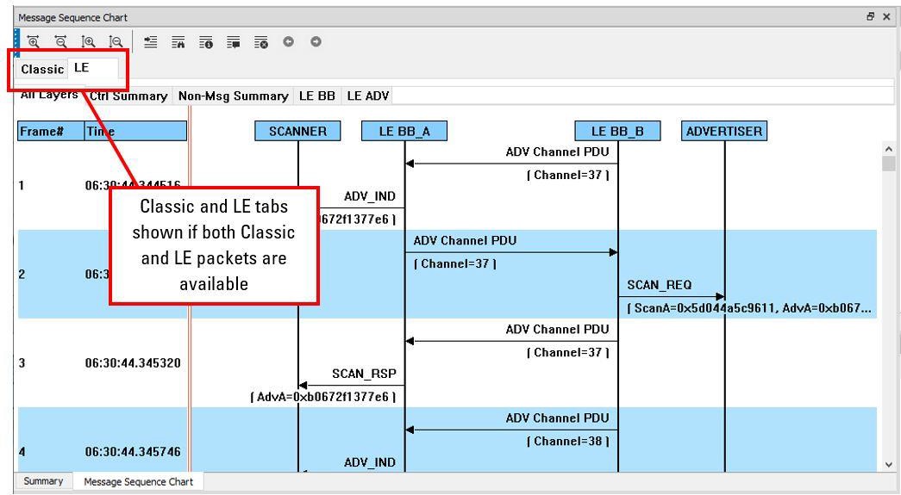This screenshot has height=495, width=901.
Task: Click the [ Channel=38 ] label
Action: 567,441
